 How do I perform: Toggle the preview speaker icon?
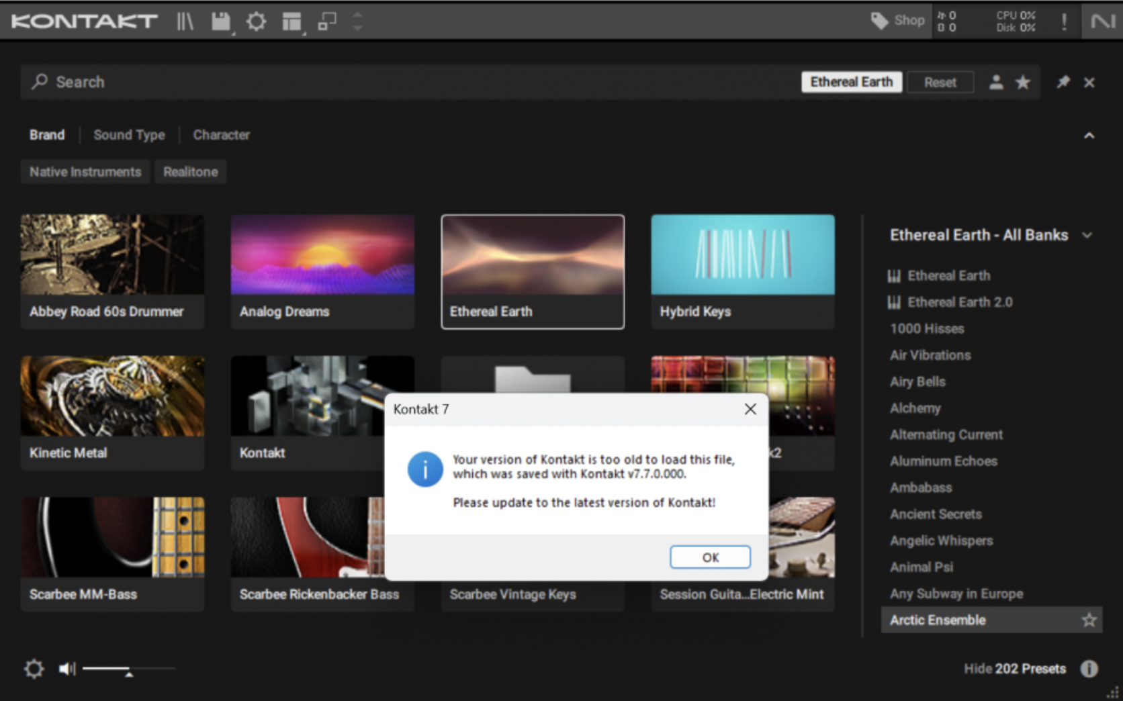(x=67, y=669)
